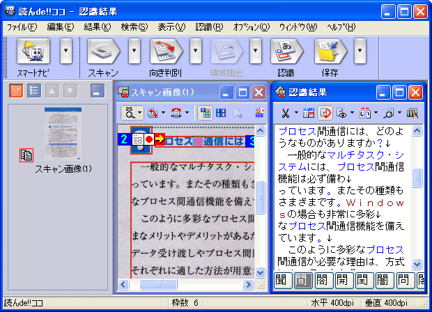The image size is (432, 312).
Task: Expand the rotate options dropdown arrow
Action: [163, 113]
